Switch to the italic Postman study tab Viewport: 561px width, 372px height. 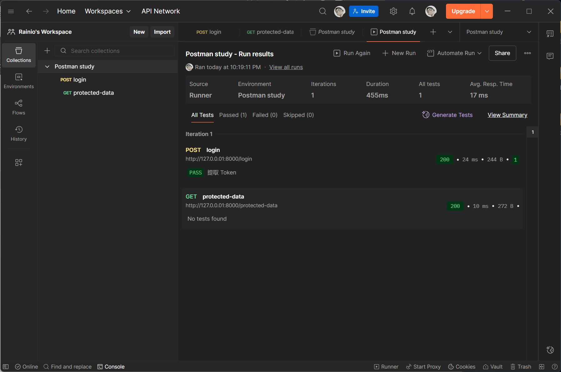pyautogui.click(x=332, y=32)
